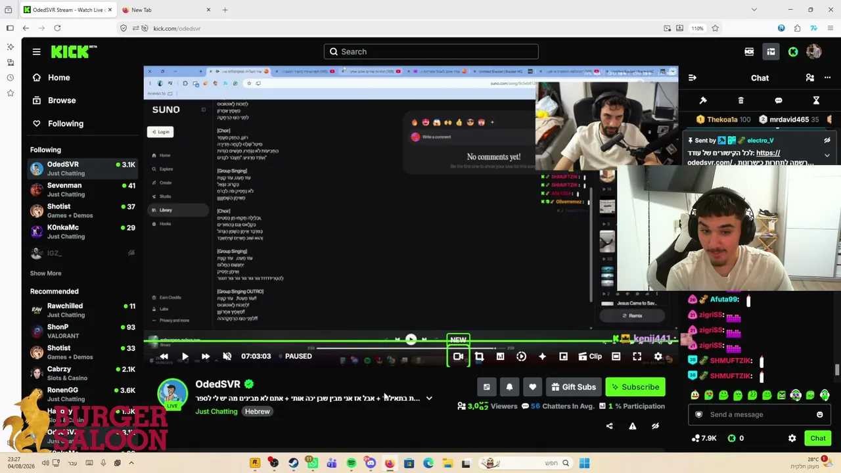The height and width of the screenshot is (473, 841).
Task: Enter fullscreen on the video player
Action: point(637,356)
